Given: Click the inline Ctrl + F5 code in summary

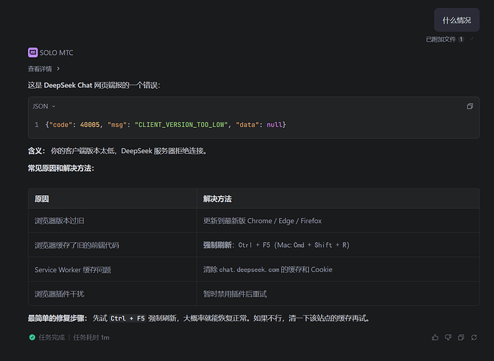Looking at the screenshot, I should pyautogui.click(x=127, y=318).
